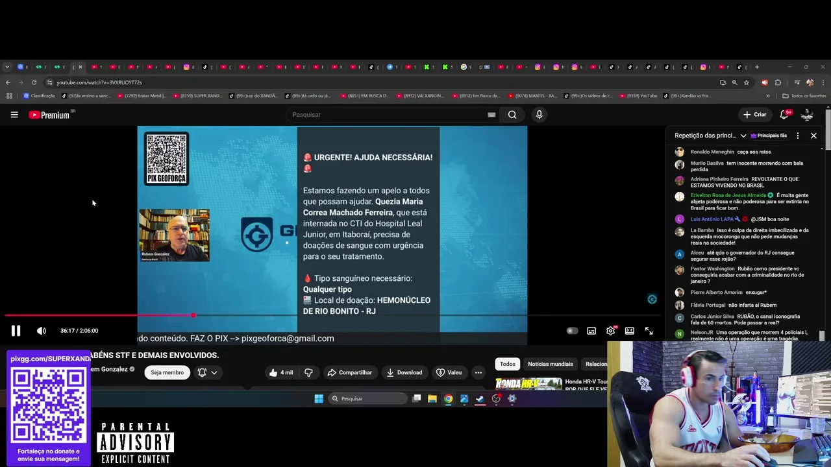Toggle the autoplay switch in player
Screen dimensions: 831x467
click(x=571, y=331)
